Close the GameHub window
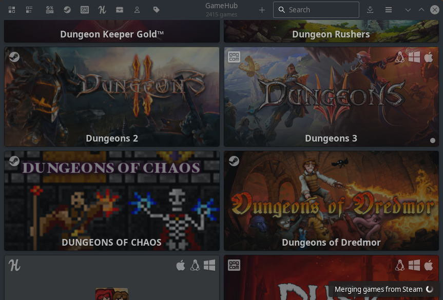 434,10
